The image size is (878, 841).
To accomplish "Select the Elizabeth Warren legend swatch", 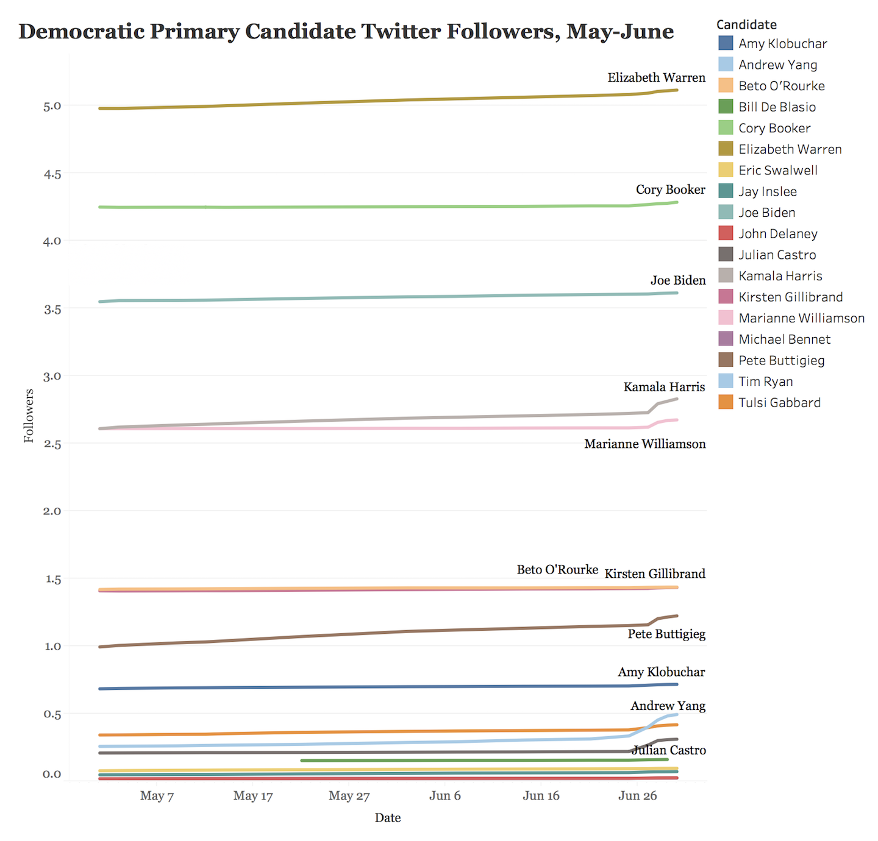I will [x=726, y=149].
